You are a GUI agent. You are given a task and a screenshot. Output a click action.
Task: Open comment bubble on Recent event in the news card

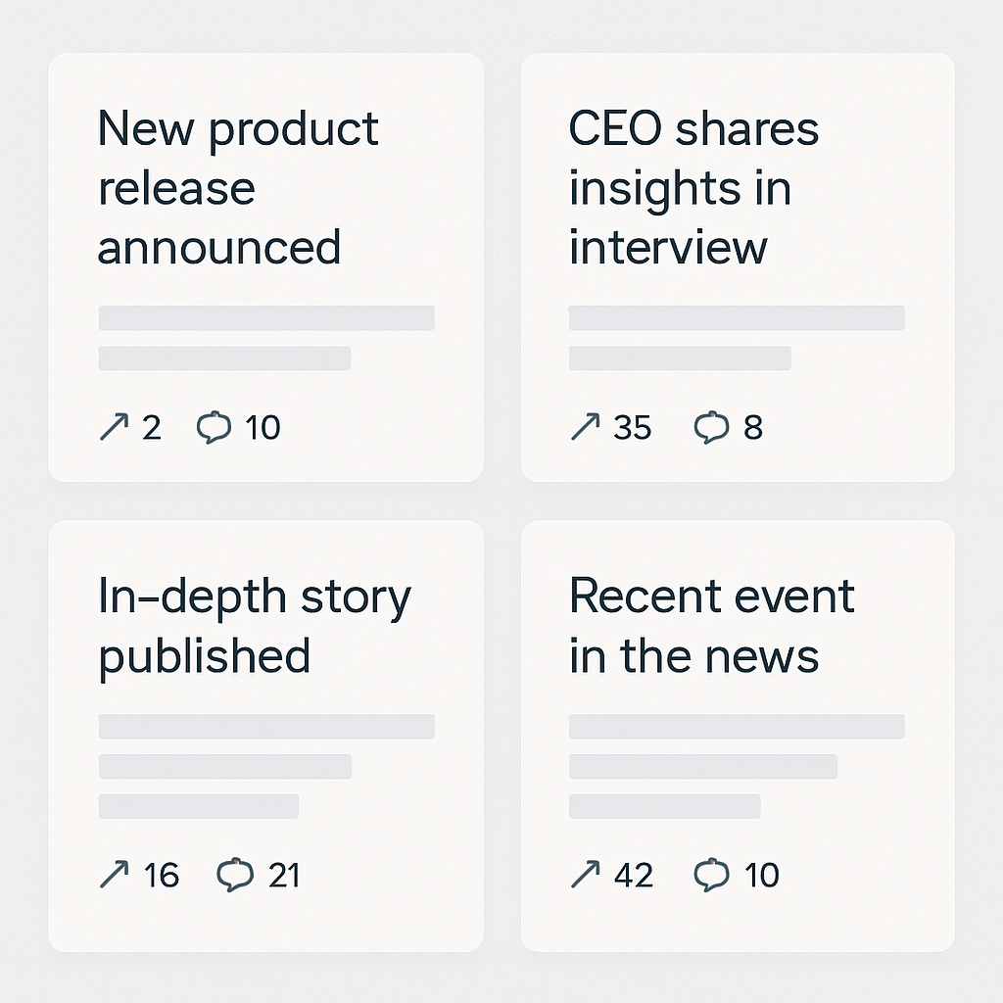pyautogui.click(x=711, y=875)
